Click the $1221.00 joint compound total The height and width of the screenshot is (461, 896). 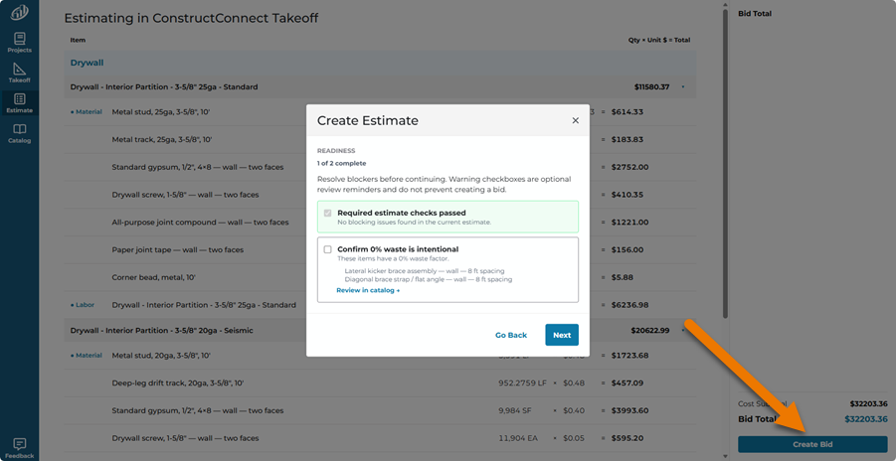pos(629,223)
